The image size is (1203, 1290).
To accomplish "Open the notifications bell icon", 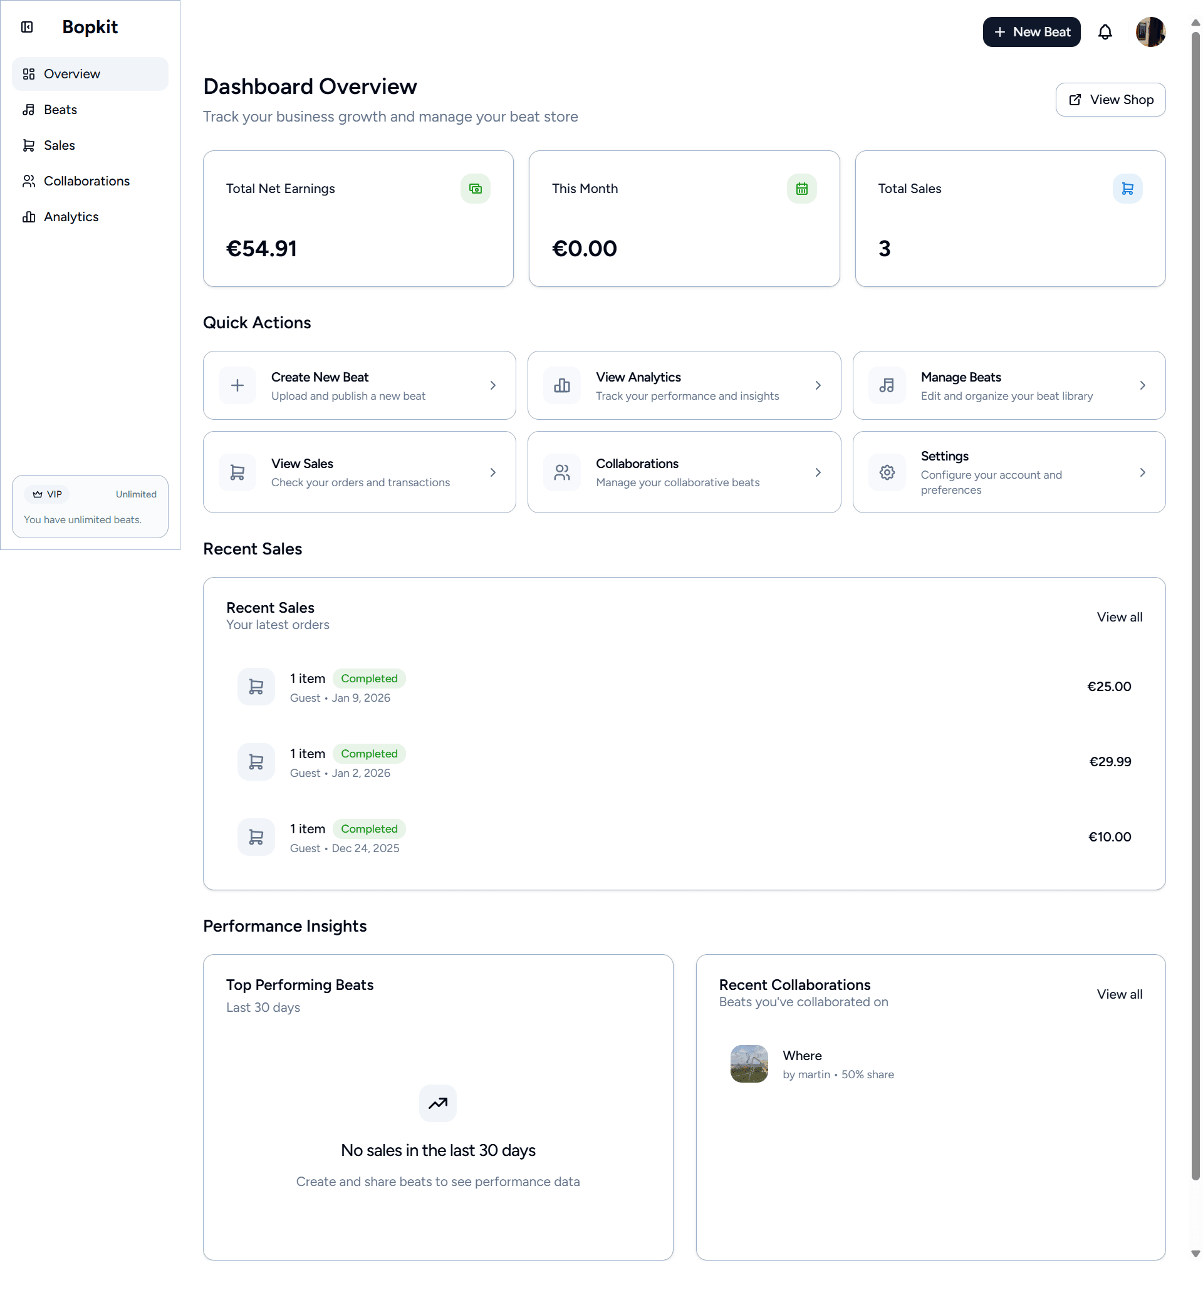I will [x=1105, y=32].
